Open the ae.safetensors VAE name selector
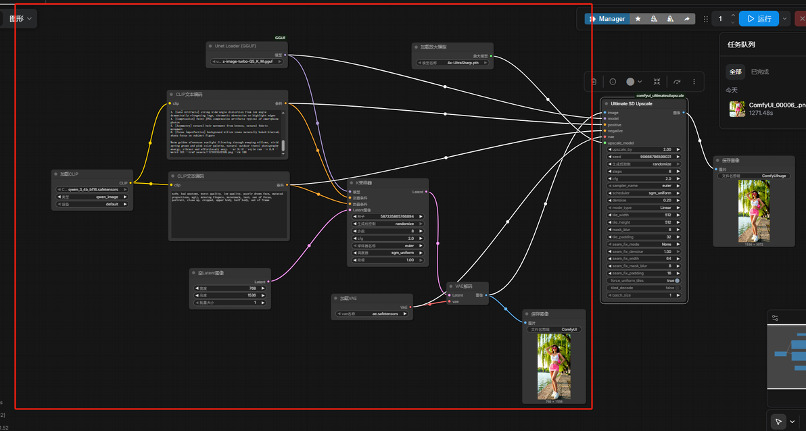The image size is (806, 431). tap(372, 314)
